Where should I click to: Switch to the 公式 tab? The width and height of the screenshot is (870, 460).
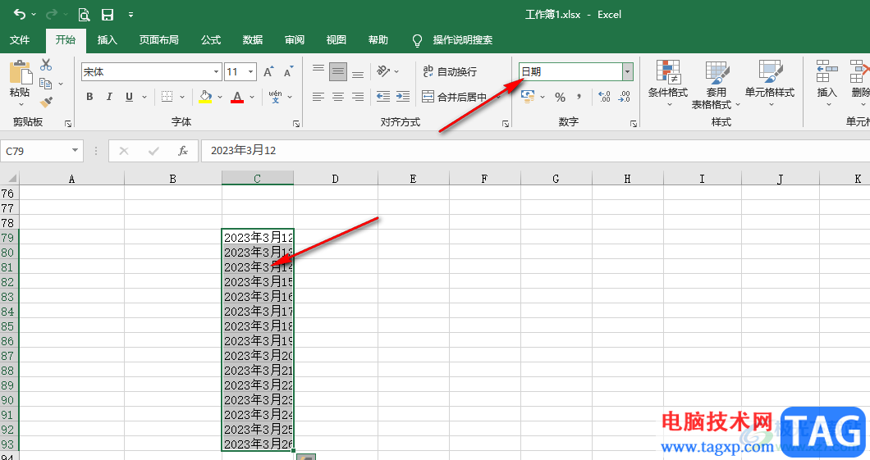tap(211, 40)
